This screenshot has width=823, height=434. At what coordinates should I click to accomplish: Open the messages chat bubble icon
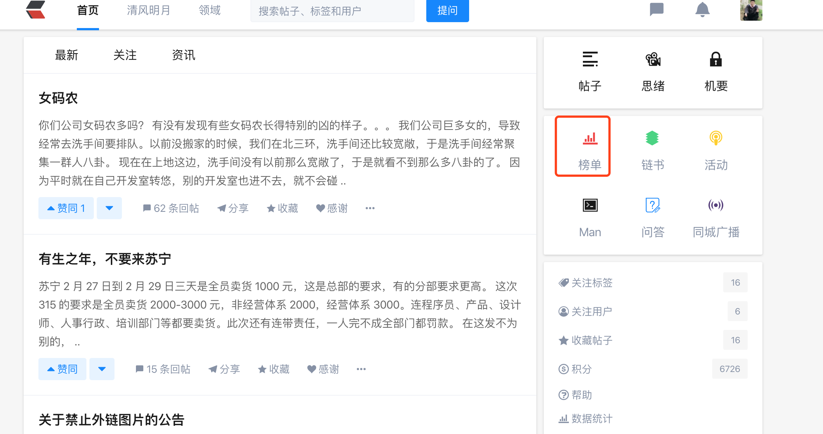(x=656, y=10)
